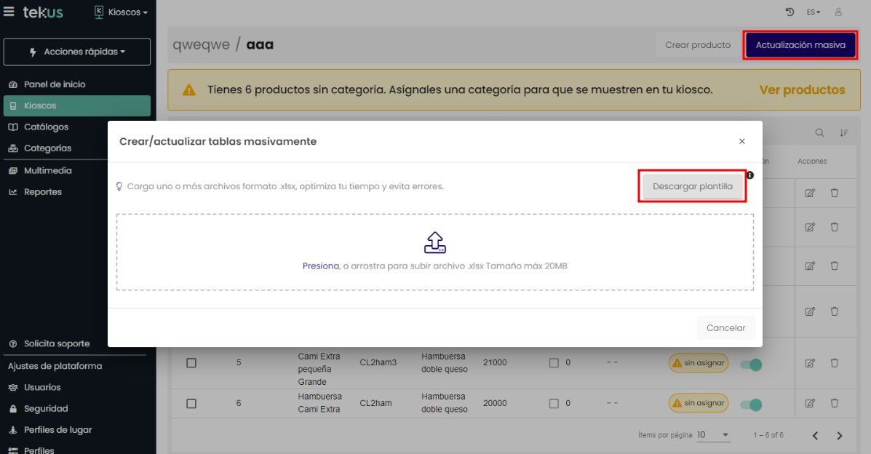
Task: Click the user profile icon
Action: point(838,12)
